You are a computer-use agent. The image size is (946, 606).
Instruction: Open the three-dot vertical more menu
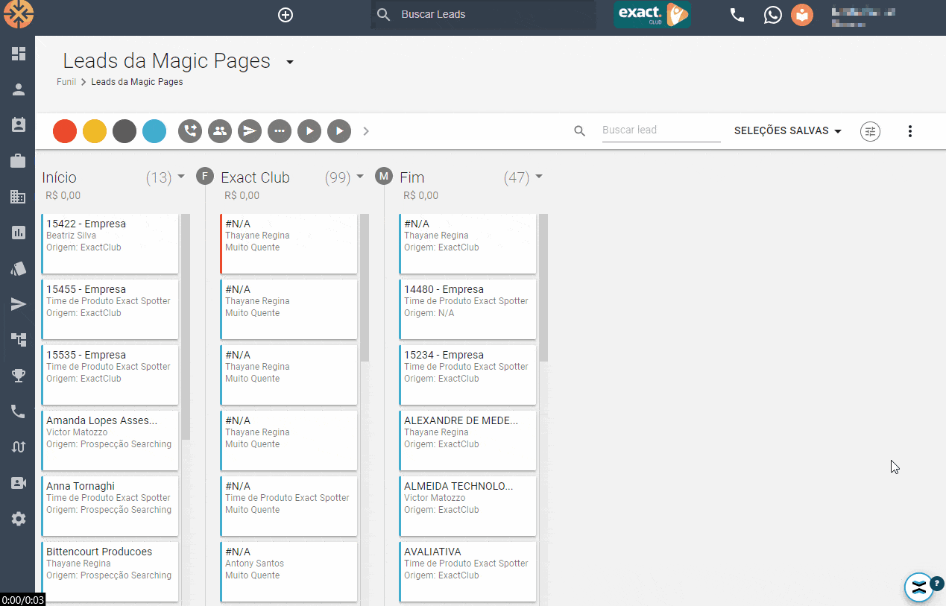click(909, 131)
